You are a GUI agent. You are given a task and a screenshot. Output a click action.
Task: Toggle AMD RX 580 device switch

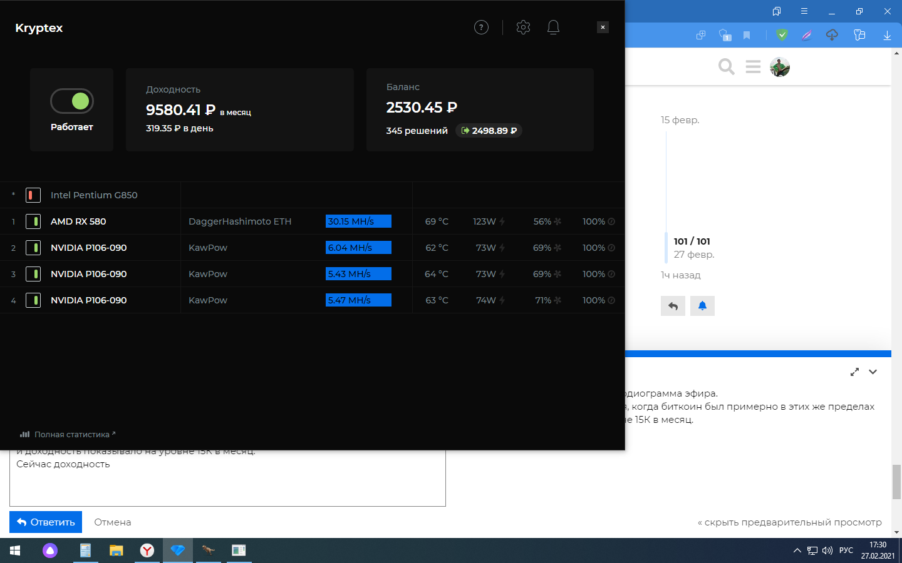[33, 221]
